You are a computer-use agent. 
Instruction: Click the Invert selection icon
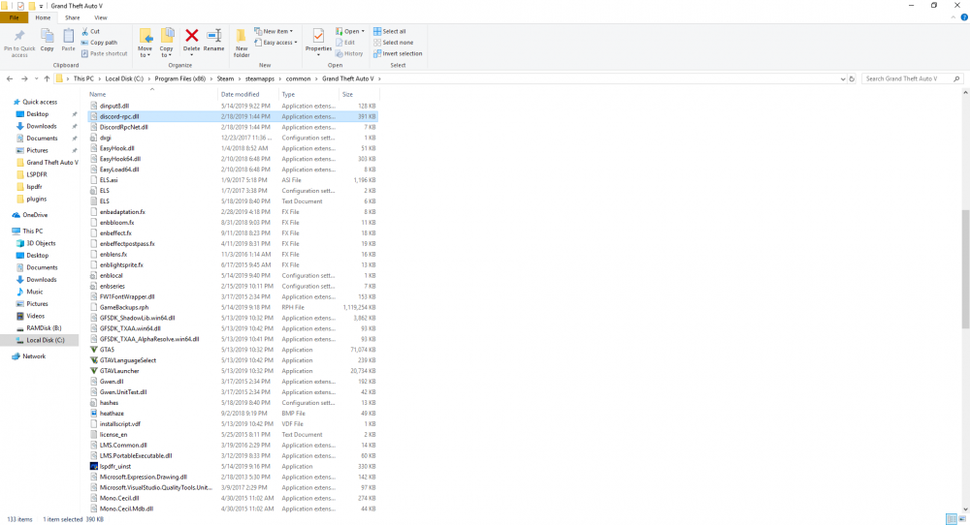[x=377, y=53]
